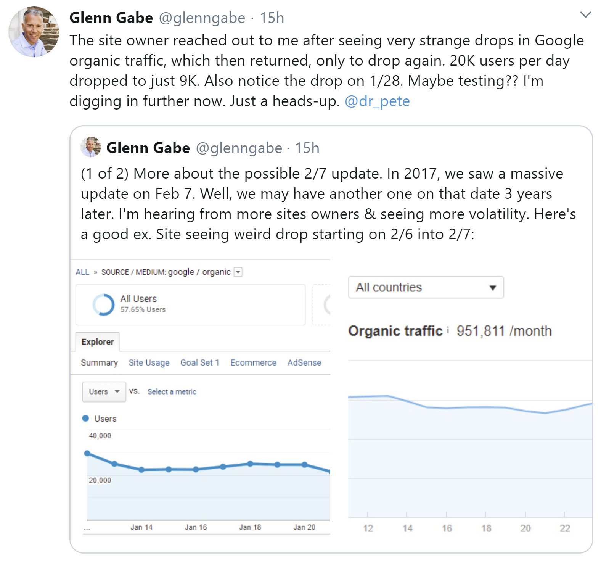Switch to the Site Usage tab

pos(148,362)
